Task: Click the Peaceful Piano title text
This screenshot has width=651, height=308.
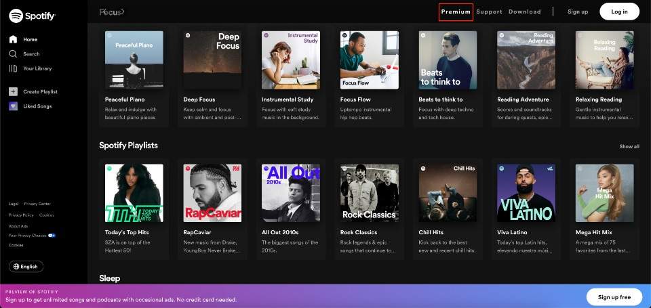Action: click(x=125, y=100)
